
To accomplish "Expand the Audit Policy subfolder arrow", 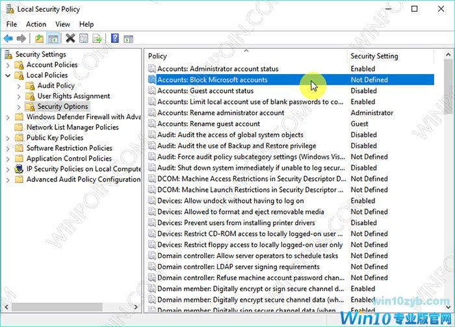I will point(19,86).
